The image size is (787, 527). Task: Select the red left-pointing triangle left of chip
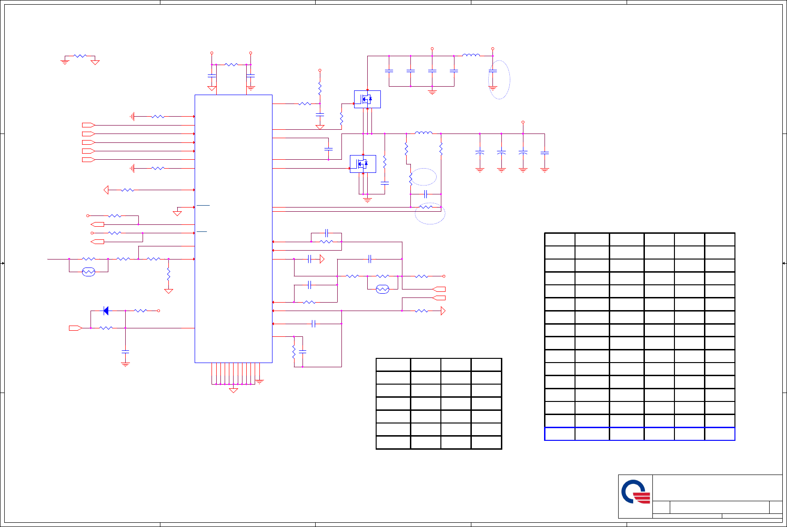click(x=106, y=190)
